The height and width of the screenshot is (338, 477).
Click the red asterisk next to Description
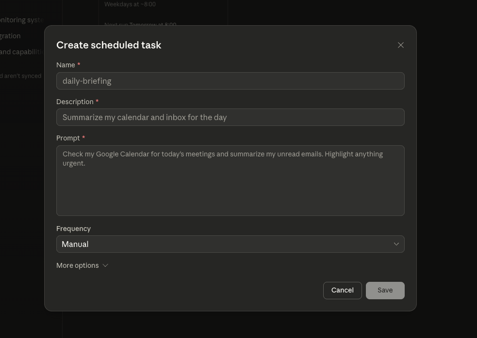97,101
